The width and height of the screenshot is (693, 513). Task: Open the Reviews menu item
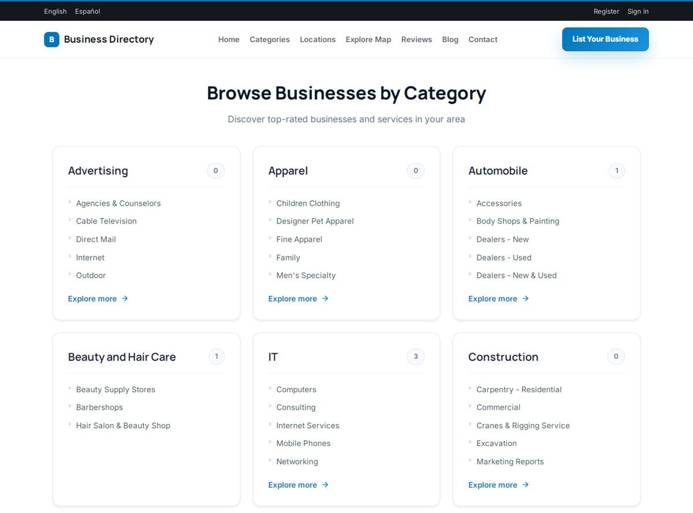coord(416,39)
